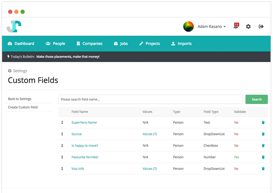
Task: Click the logout icon in top right
Action: pos(261,27)
